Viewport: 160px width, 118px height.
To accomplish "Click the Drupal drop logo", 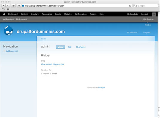I will pos(8,30).
